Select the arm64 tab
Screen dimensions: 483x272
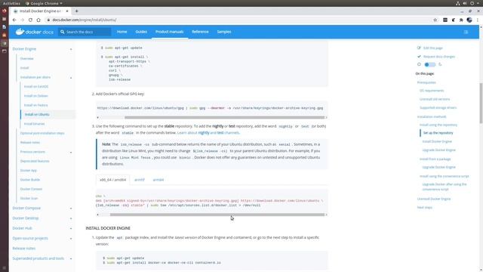pos(158,180)
